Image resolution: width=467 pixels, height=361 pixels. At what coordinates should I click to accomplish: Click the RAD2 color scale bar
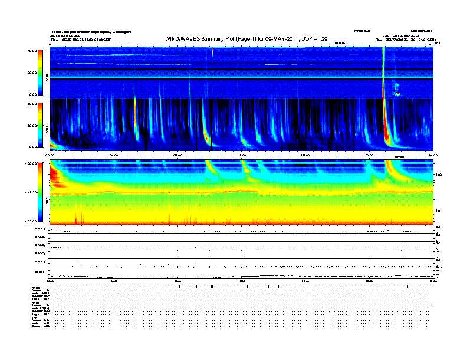point(40,73)
